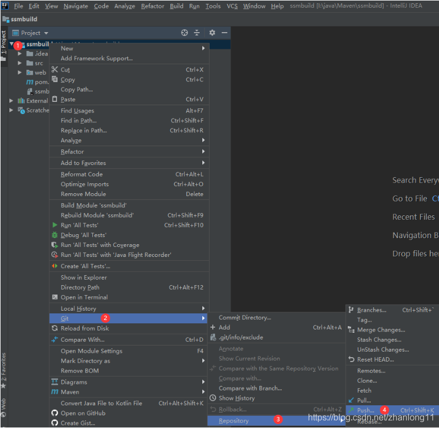
Task: Choose Push... in Repository submenu
Action: coord(392,410)
